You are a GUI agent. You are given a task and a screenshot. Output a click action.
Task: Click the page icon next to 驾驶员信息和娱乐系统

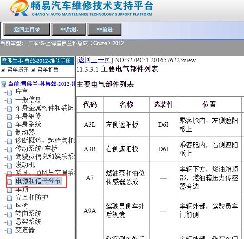10,157
